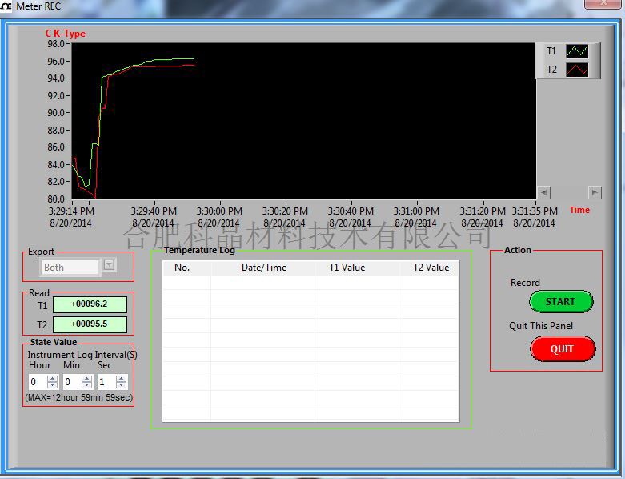The image size is (625, 479).
Task: Click the chart's scroll-left arrow
Action: coord(543,192)
